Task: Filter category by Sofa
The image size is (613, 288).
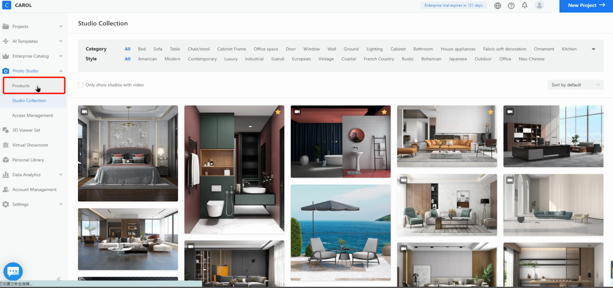Action: 158,49
